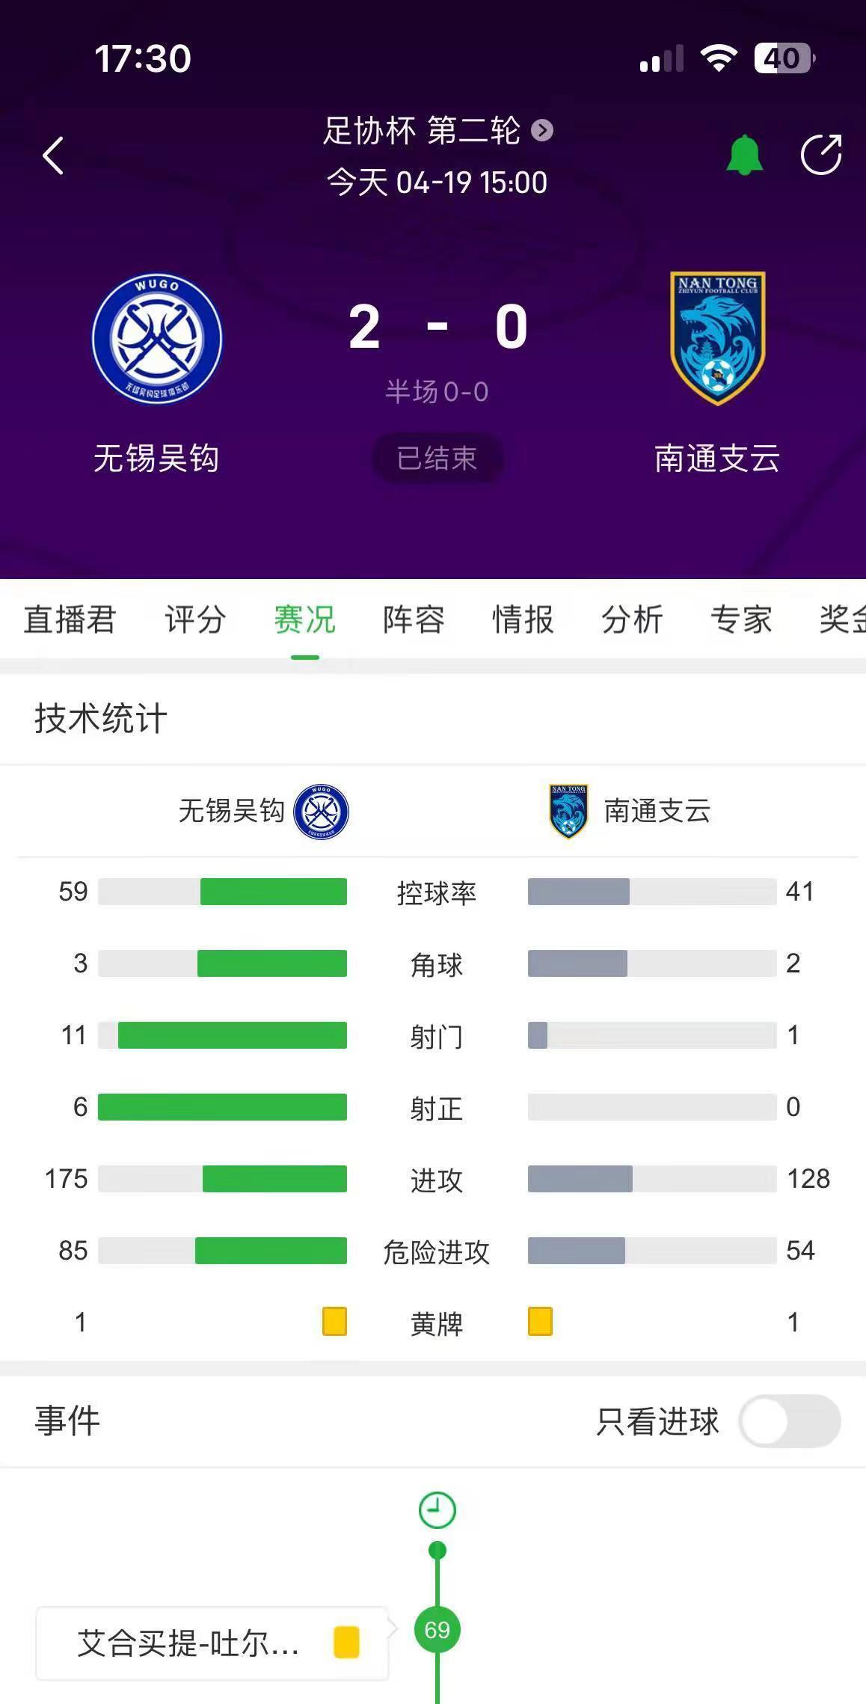Screen dimensions: 866x1704
Task: Expand 足协杯 第二轮 round arrow
Action: pos(542,131)
